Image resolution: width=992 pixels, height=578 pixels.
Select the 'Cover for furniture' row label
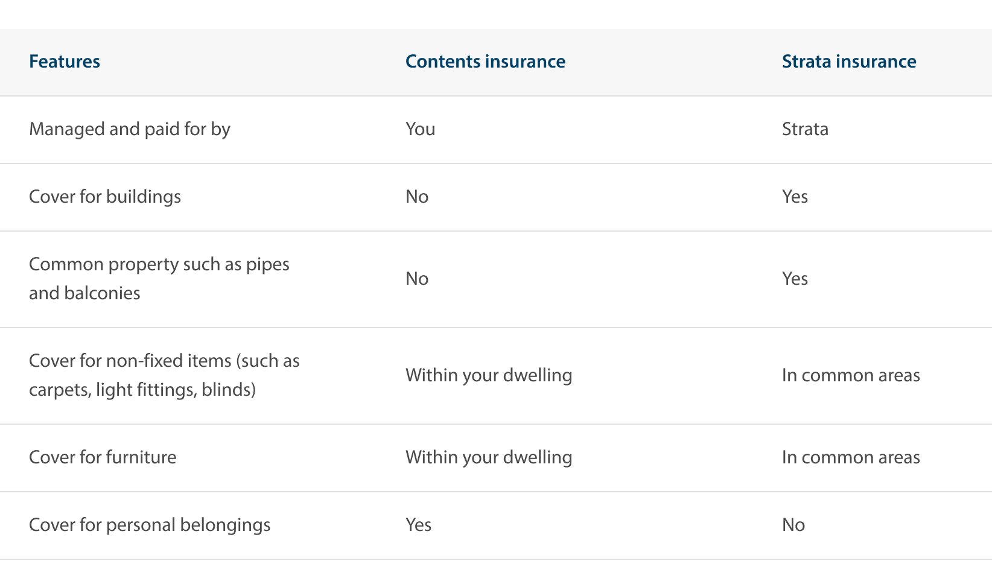pos(103,457)
